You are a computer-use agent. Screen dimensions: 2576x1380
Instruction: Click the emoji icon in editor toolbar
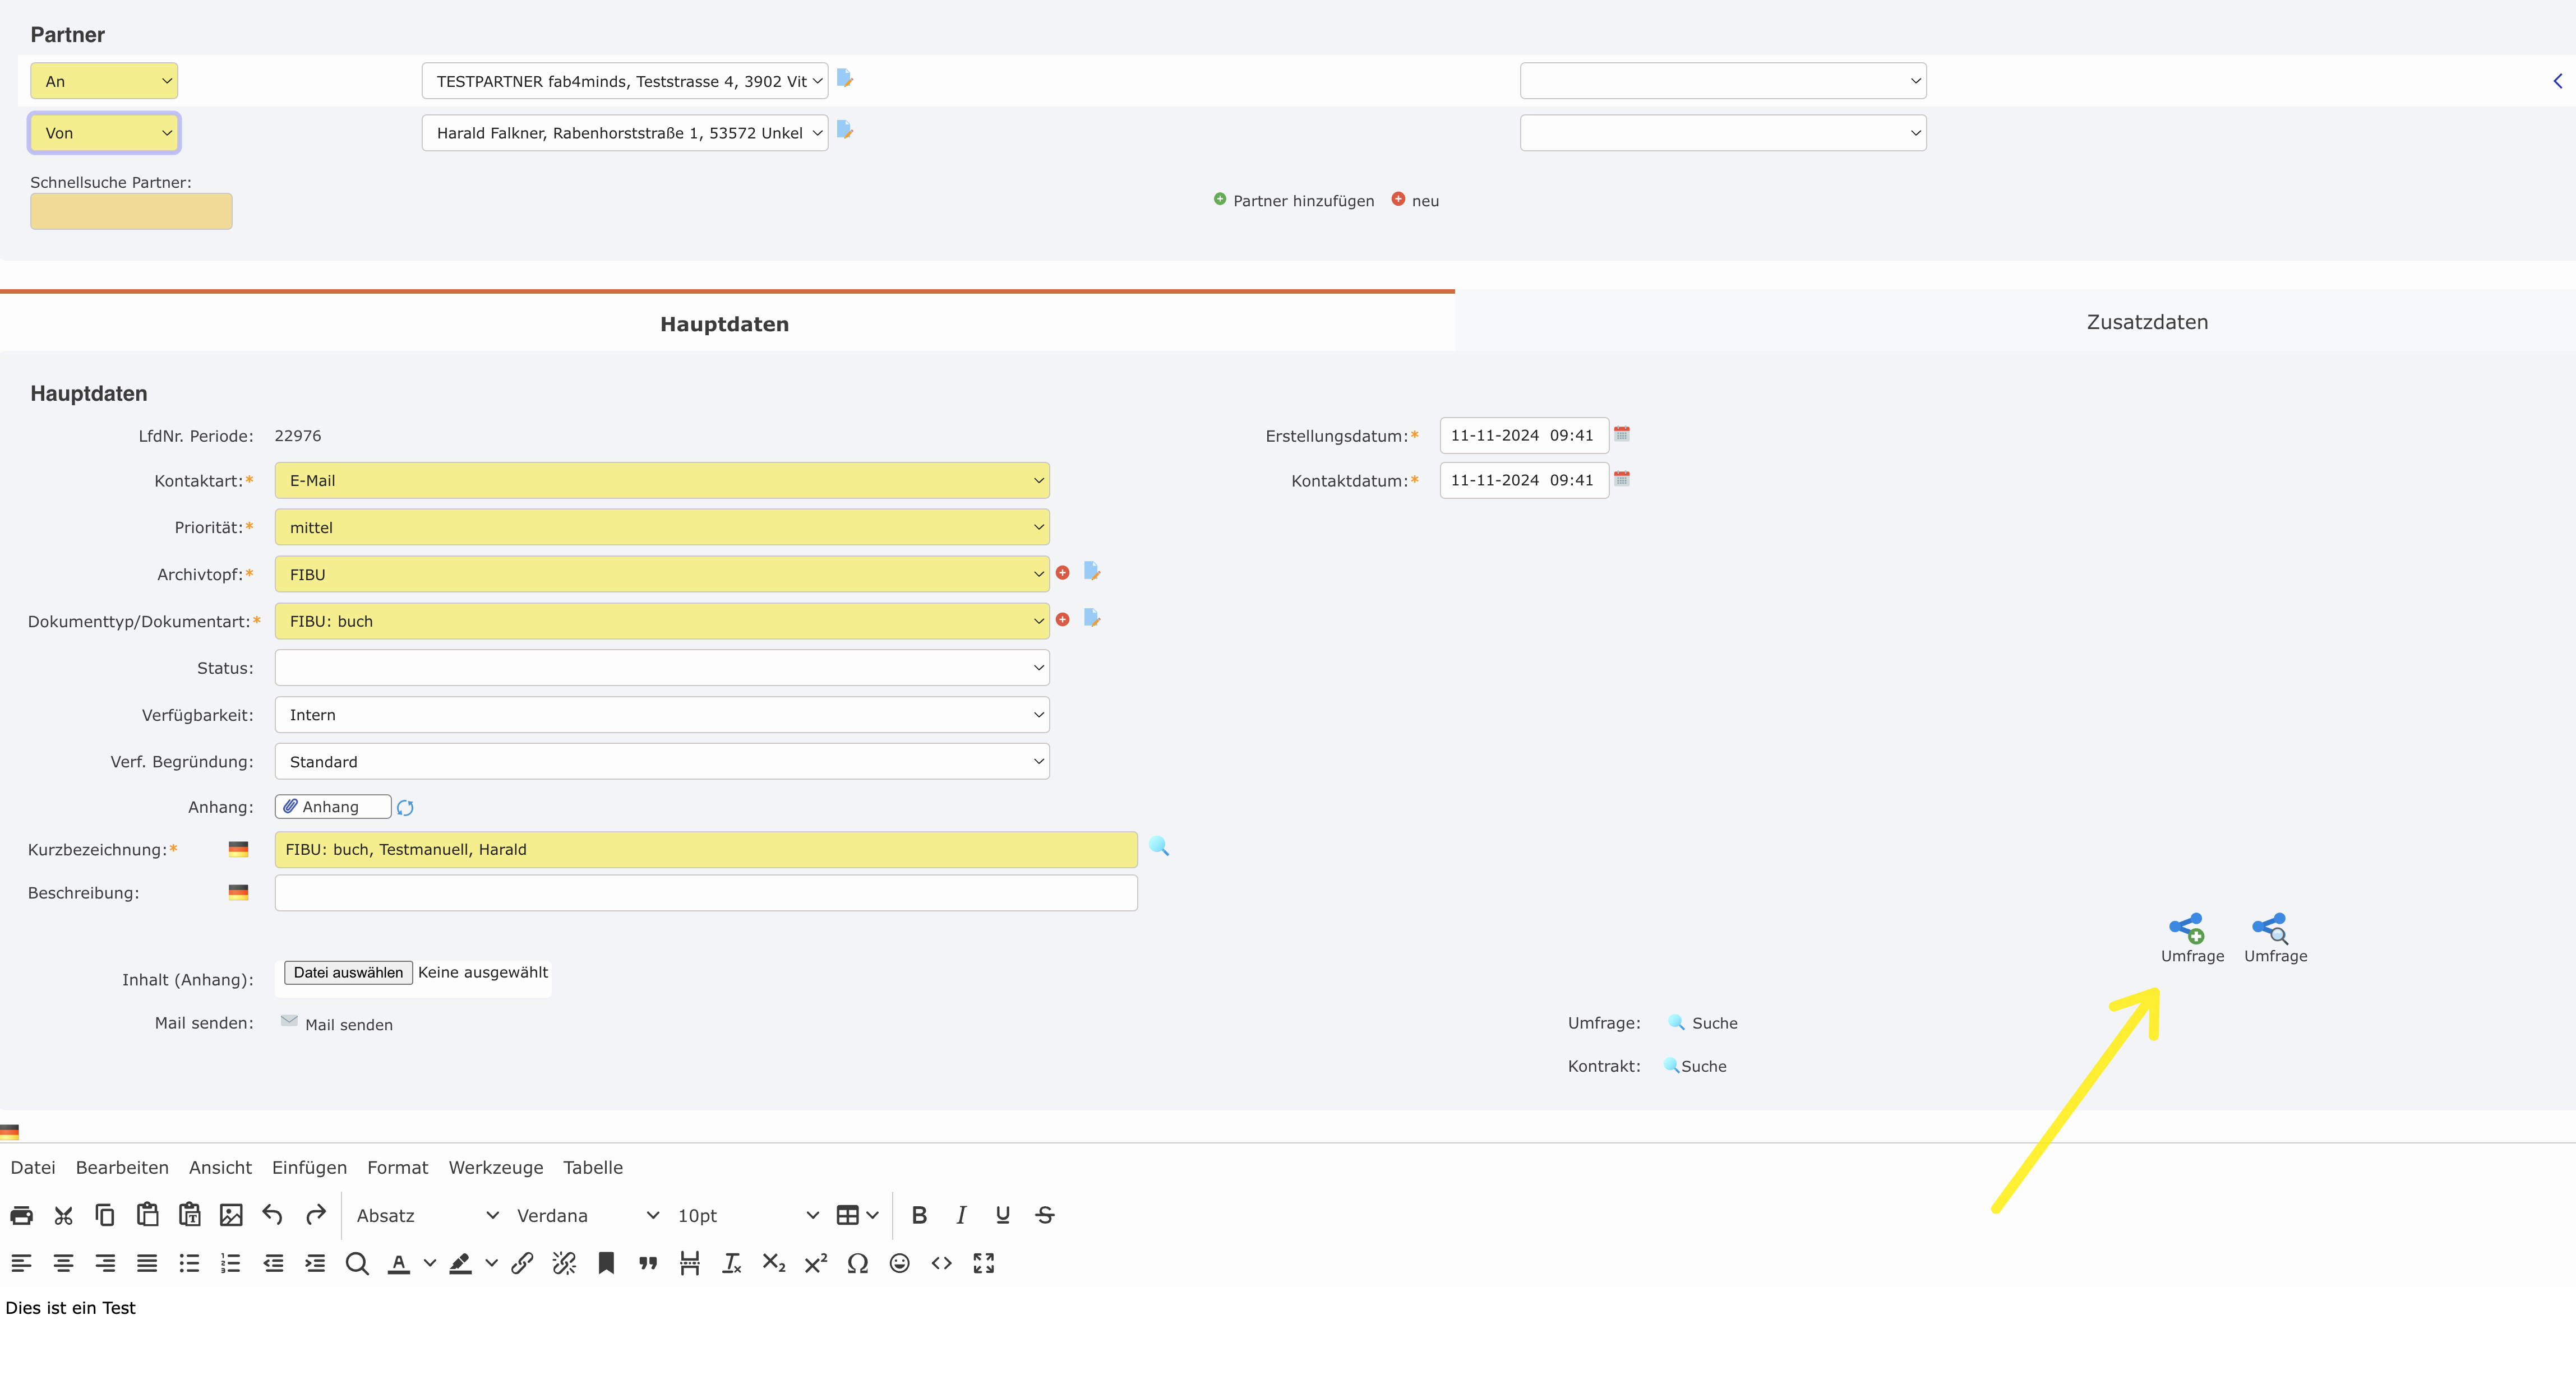[899, 1263]
